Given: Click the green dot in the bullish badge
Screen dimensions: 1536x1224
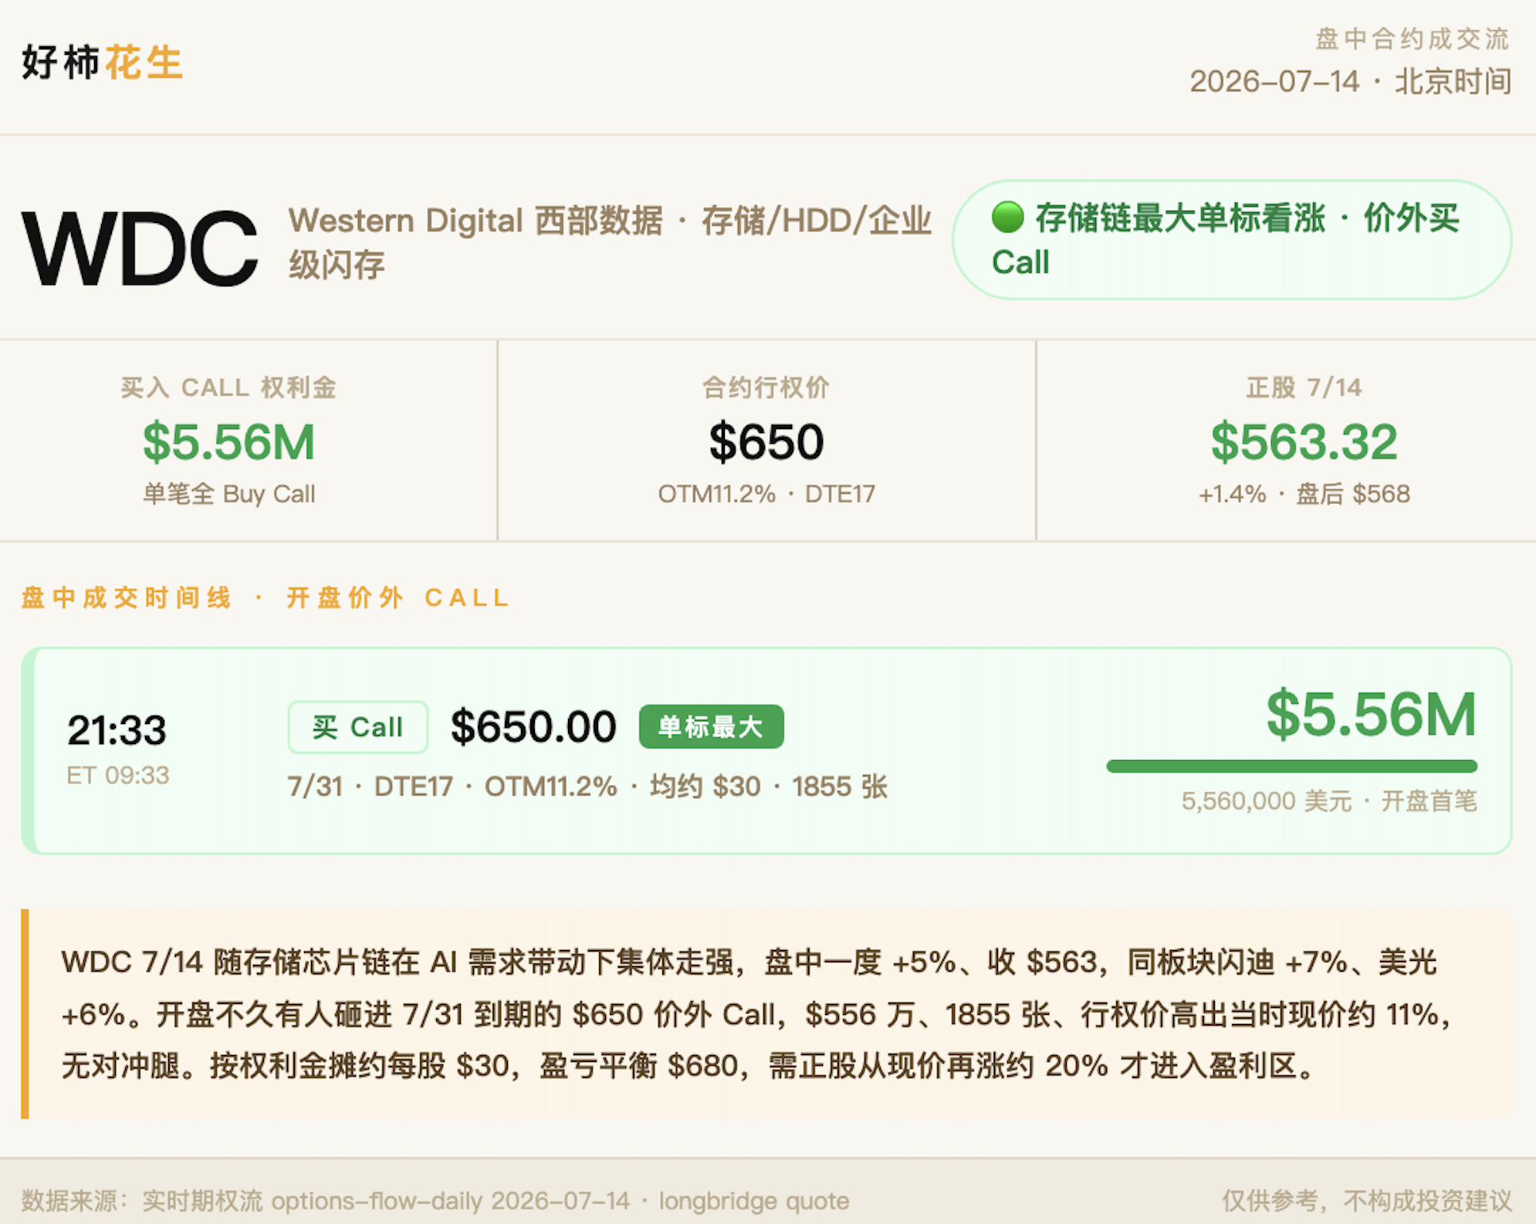Looking at the screenshot, I should pos(1007,218).
